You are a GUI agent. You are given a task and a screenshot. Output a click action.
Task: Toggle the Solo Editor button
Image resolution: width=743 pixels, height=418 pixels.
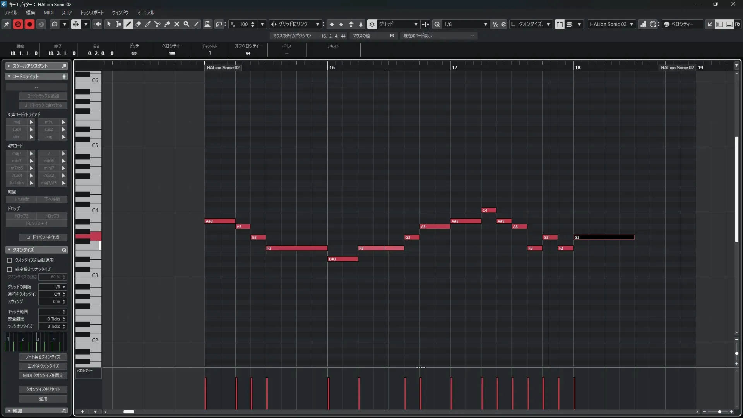point(18,24)
